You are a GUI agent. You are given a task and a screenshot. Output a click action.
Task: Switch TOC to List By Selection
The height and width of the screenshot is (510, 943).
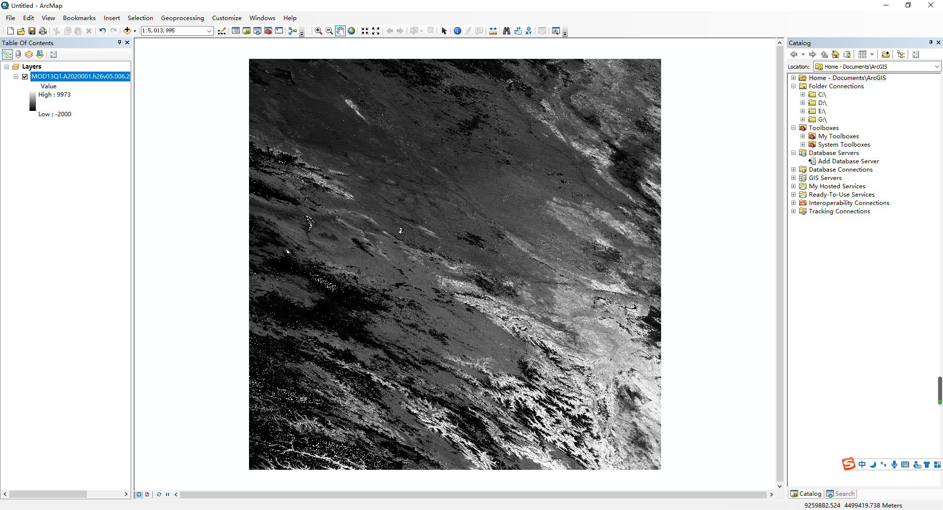coord(40,54)
